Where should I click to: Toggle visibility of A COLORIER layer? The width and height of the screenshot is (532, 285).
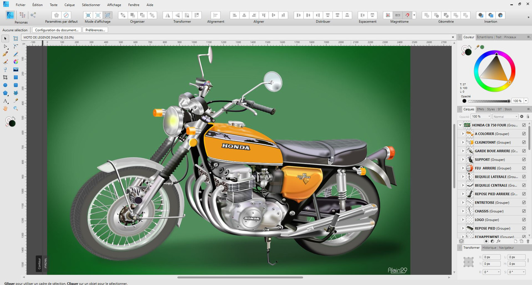click(x=524, y=134)
